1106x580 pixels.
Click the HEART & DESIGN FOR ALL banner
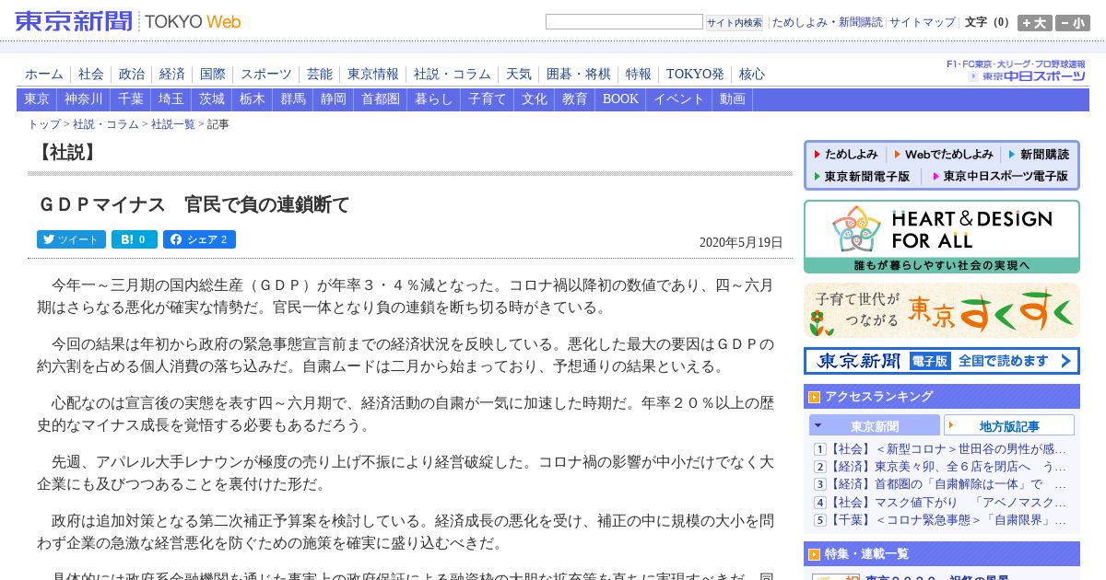pos(942,237)
